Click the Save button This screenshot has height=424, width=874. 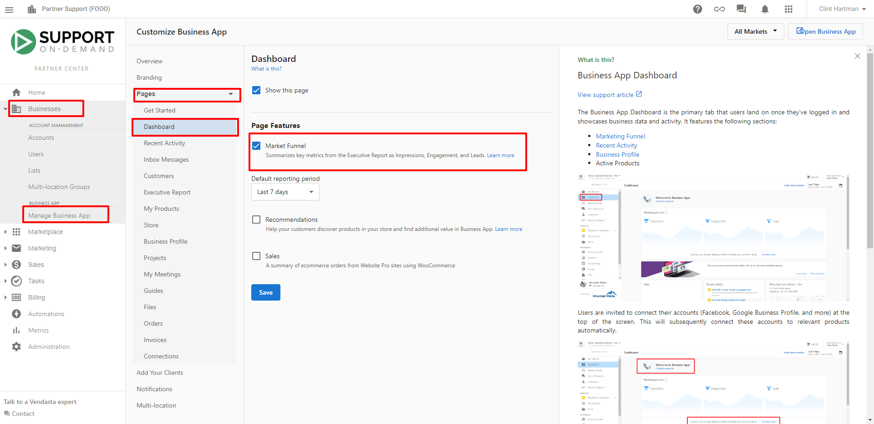point(266,292)
